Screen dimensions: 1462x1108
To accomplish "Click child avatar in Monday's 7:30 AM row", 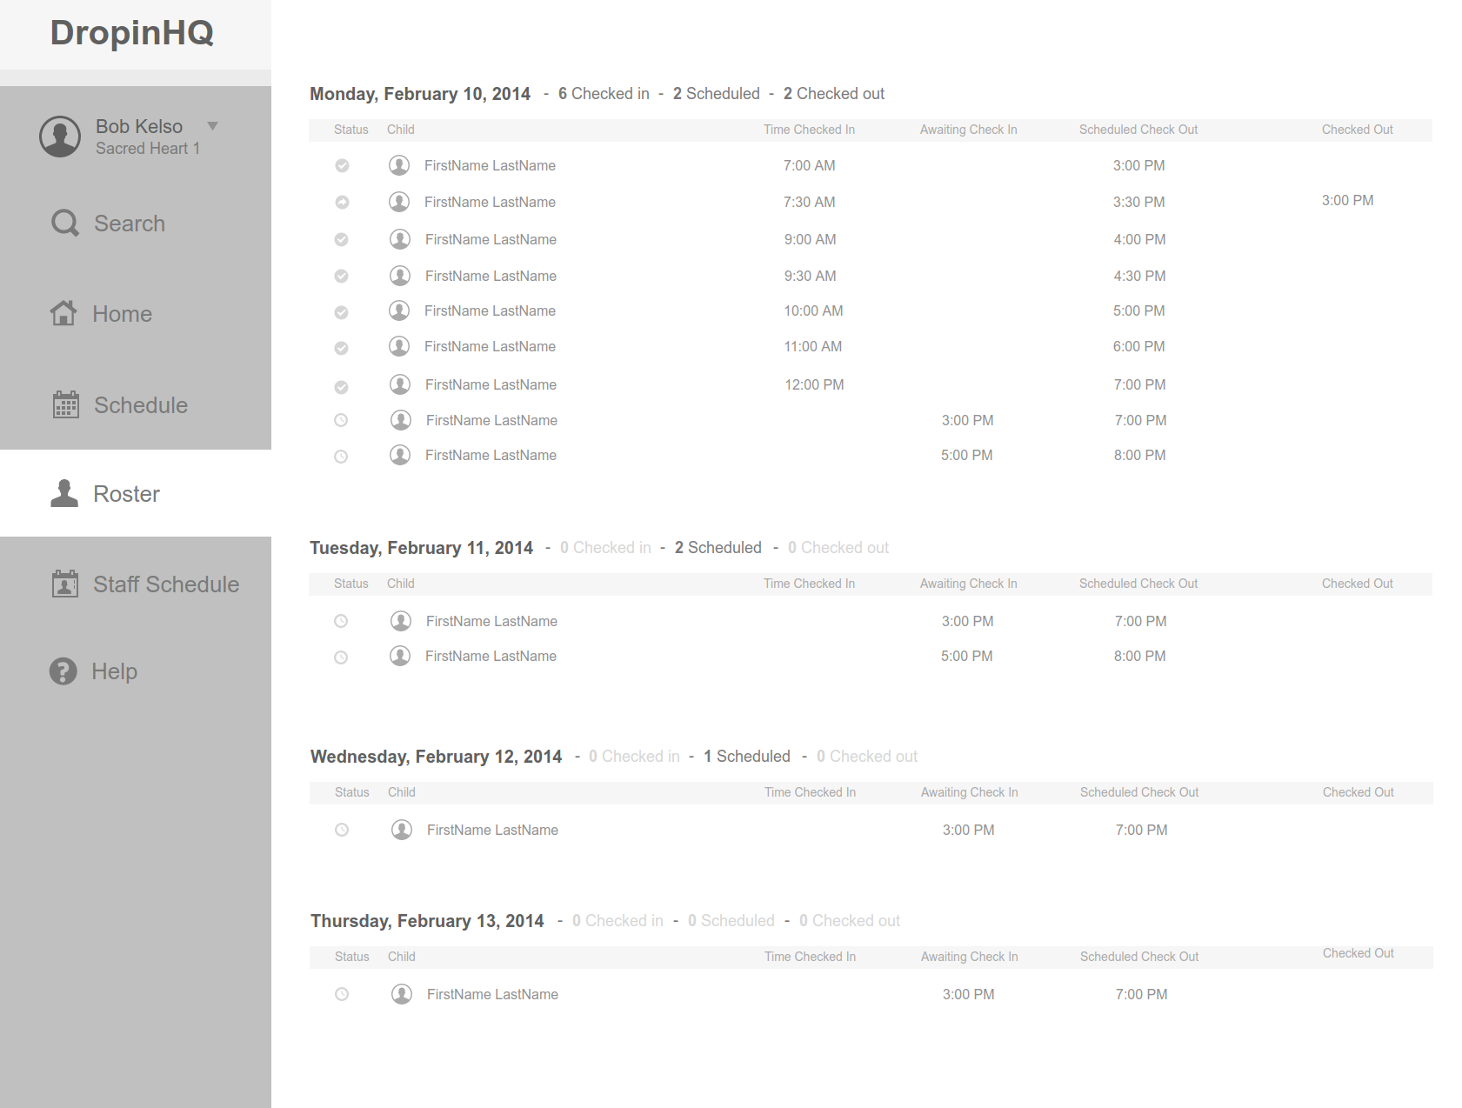I will pyautogui.click(x=399, y=202).
